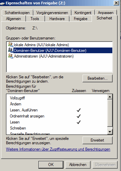Open advanced permissions with Erweitert
The height and width of the screenshot is (171, 121).
(x=98, y=140)
